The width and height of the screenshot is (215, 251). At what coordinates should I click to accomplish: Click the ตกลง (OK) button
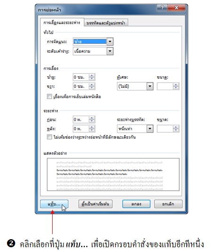pos(136,204)
